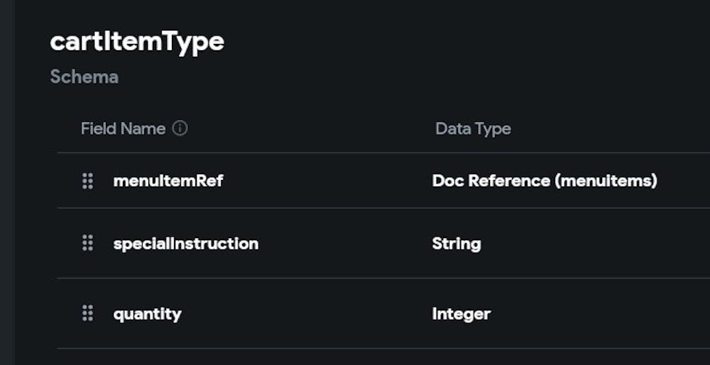Click the Field Name column header

coord(123,128)
